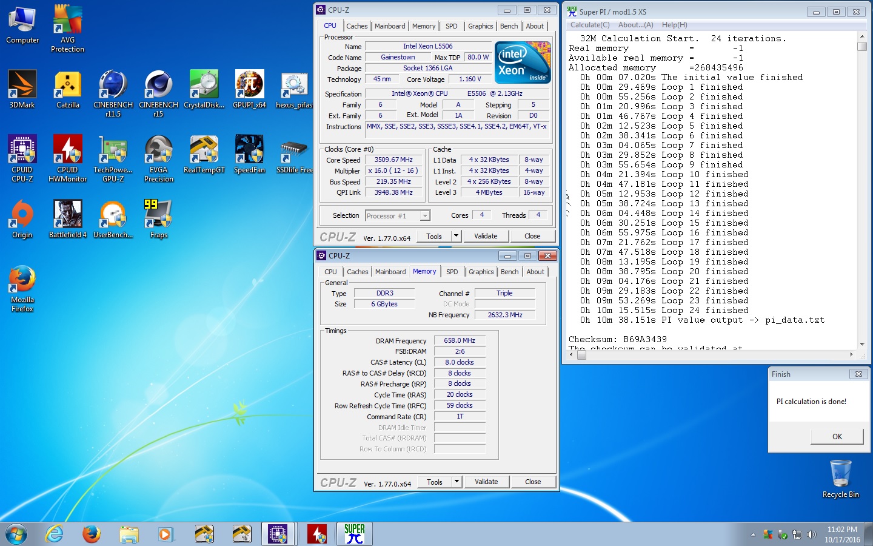Show hidden tray icons arrow
Screen dimensions: 873x546
point(753,534)
